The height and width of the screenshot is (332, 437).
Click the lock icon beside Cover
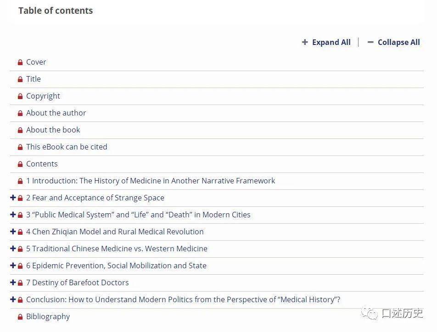[20, 62]
